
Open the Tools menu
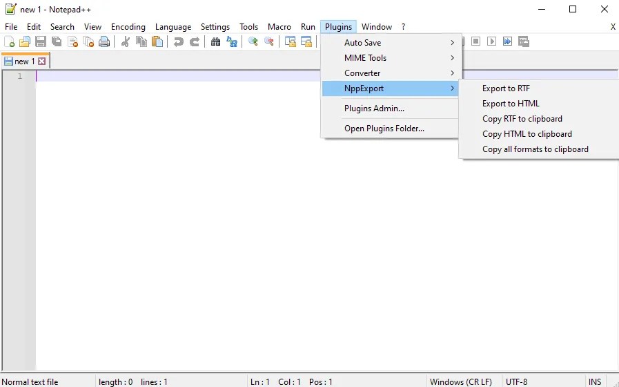(248, 27)
